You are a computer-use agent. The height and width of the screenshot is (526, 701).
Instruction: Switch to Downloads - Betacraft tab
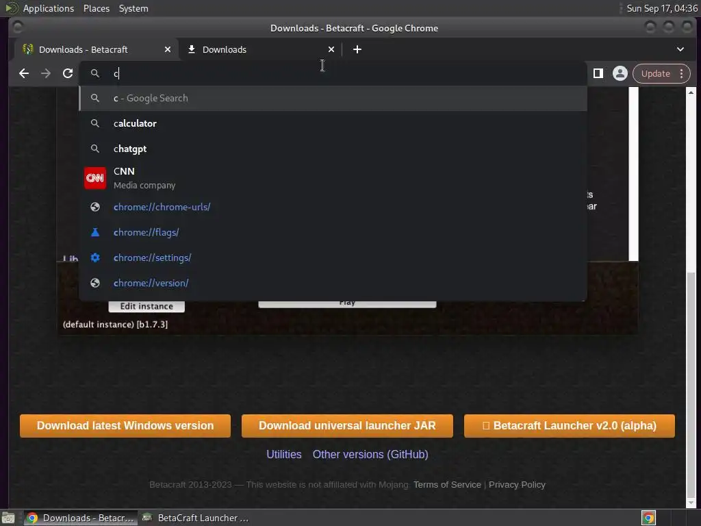click(x=97, y=49)
